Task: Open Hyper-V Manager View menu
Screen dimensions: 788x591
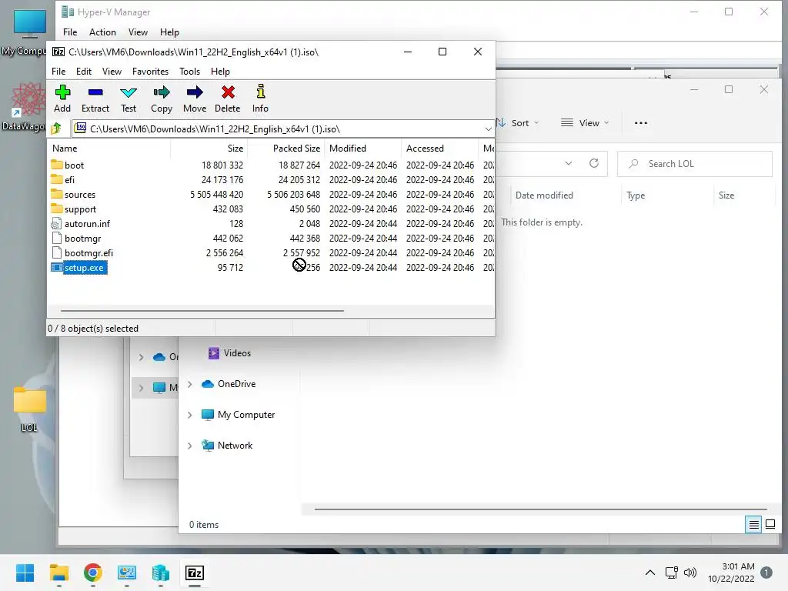Action: (138, 32)
